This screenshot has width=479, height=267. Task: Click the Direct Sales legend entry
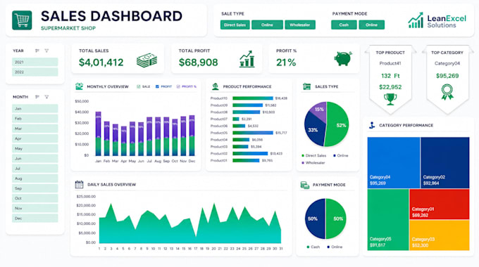(313, 155)
